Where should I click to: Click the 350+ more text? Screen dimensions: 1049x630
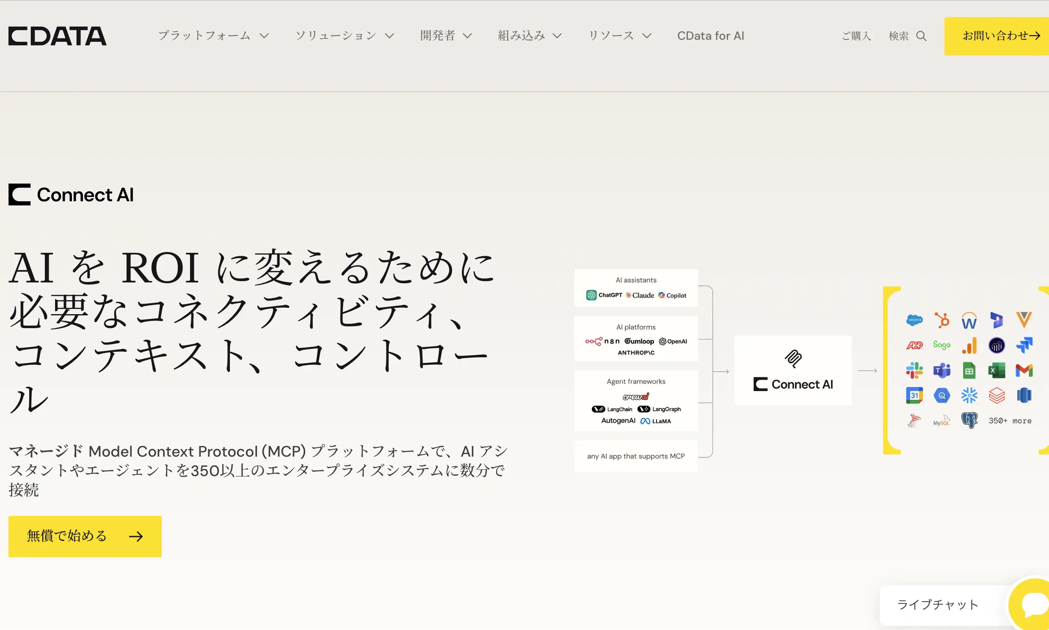click(1010, 421)
